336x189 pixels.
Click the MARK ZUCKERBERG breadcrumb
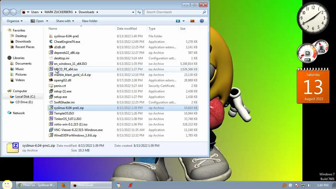pyautogui.click(x=59, y=12)
